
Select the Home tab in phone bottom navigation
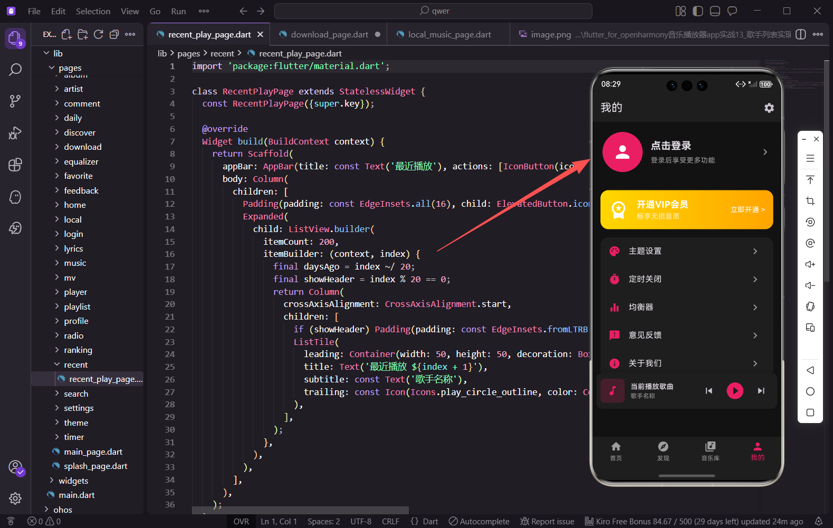(x=616, y=452)
